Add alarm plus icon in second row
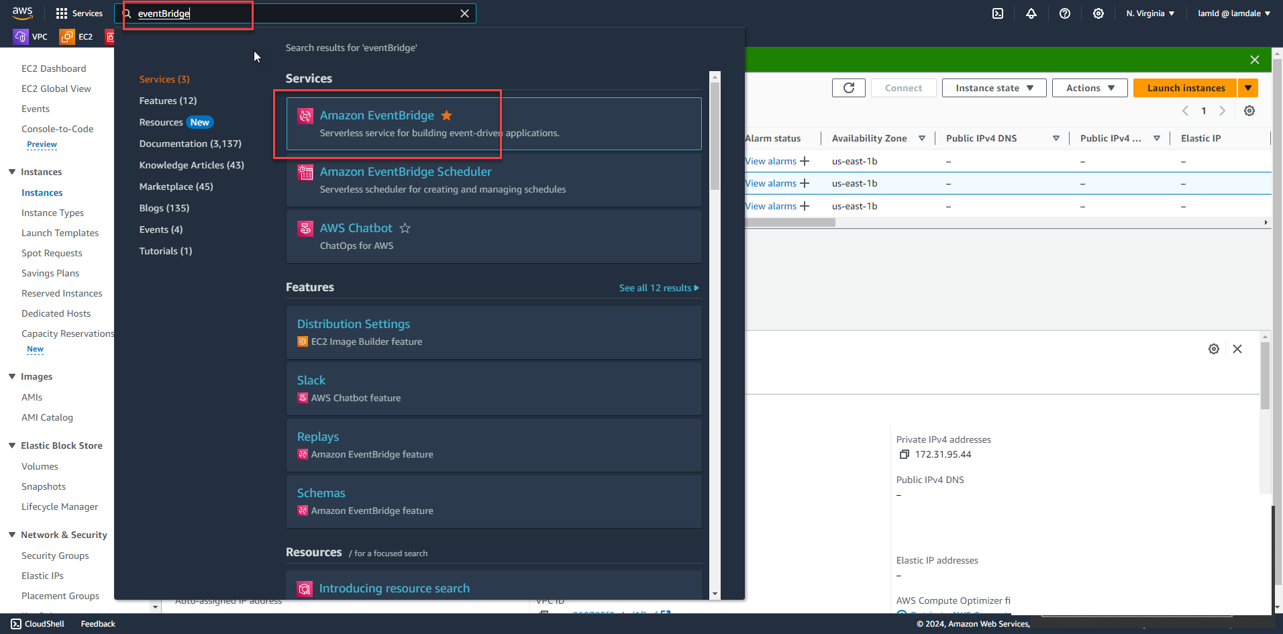 click(x=805, y=183)
